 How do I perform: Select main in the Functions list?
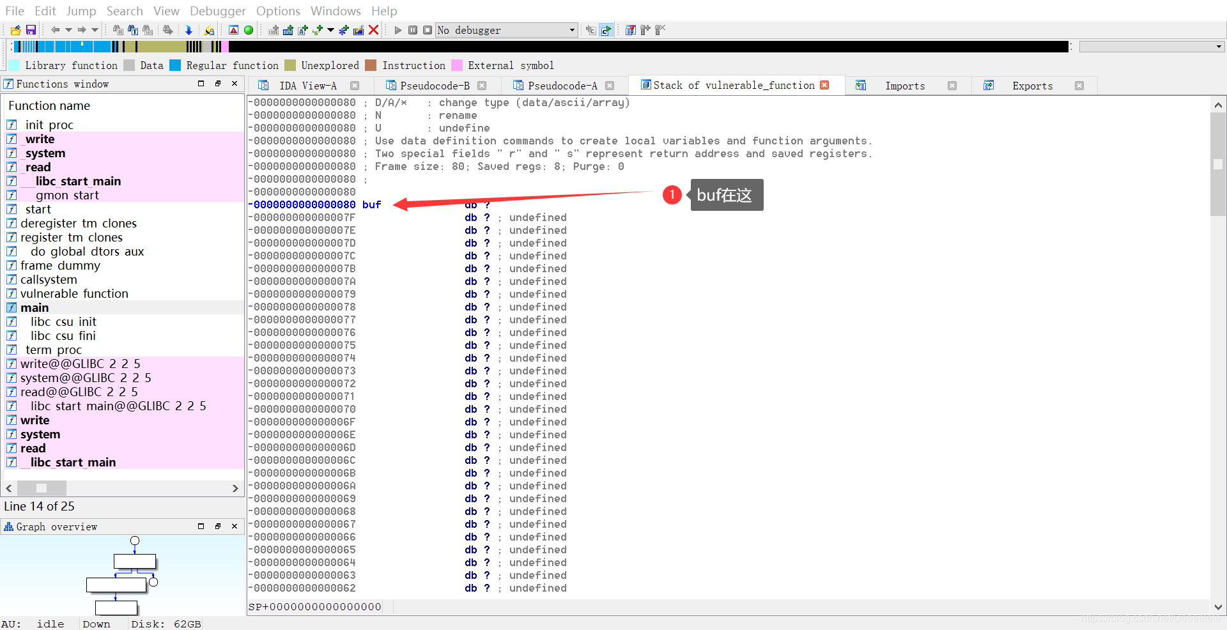(x=35, y=307)
